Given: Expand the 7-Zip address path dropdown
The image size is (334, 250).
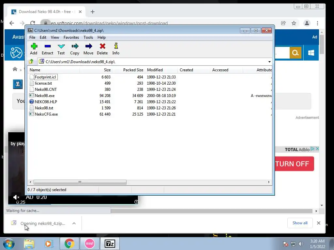Looking at the screenshot, I should point(269,62).
